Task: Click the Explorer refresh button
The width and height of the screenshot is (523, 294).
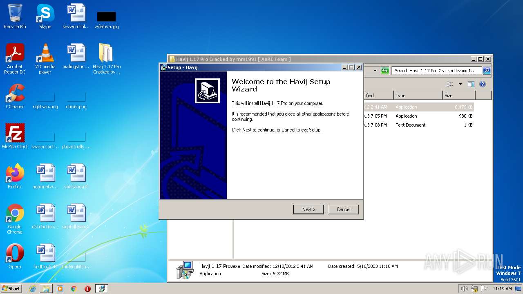Action: point(385,71)
